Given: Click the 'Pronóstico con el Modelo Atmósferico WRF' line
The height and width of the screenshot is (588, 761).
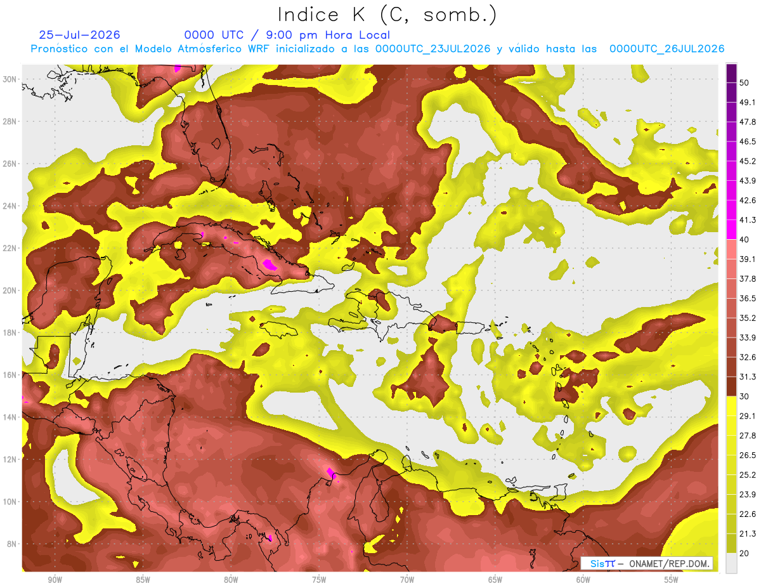Looking at the screenshot, I should click(x=377, y=49).
